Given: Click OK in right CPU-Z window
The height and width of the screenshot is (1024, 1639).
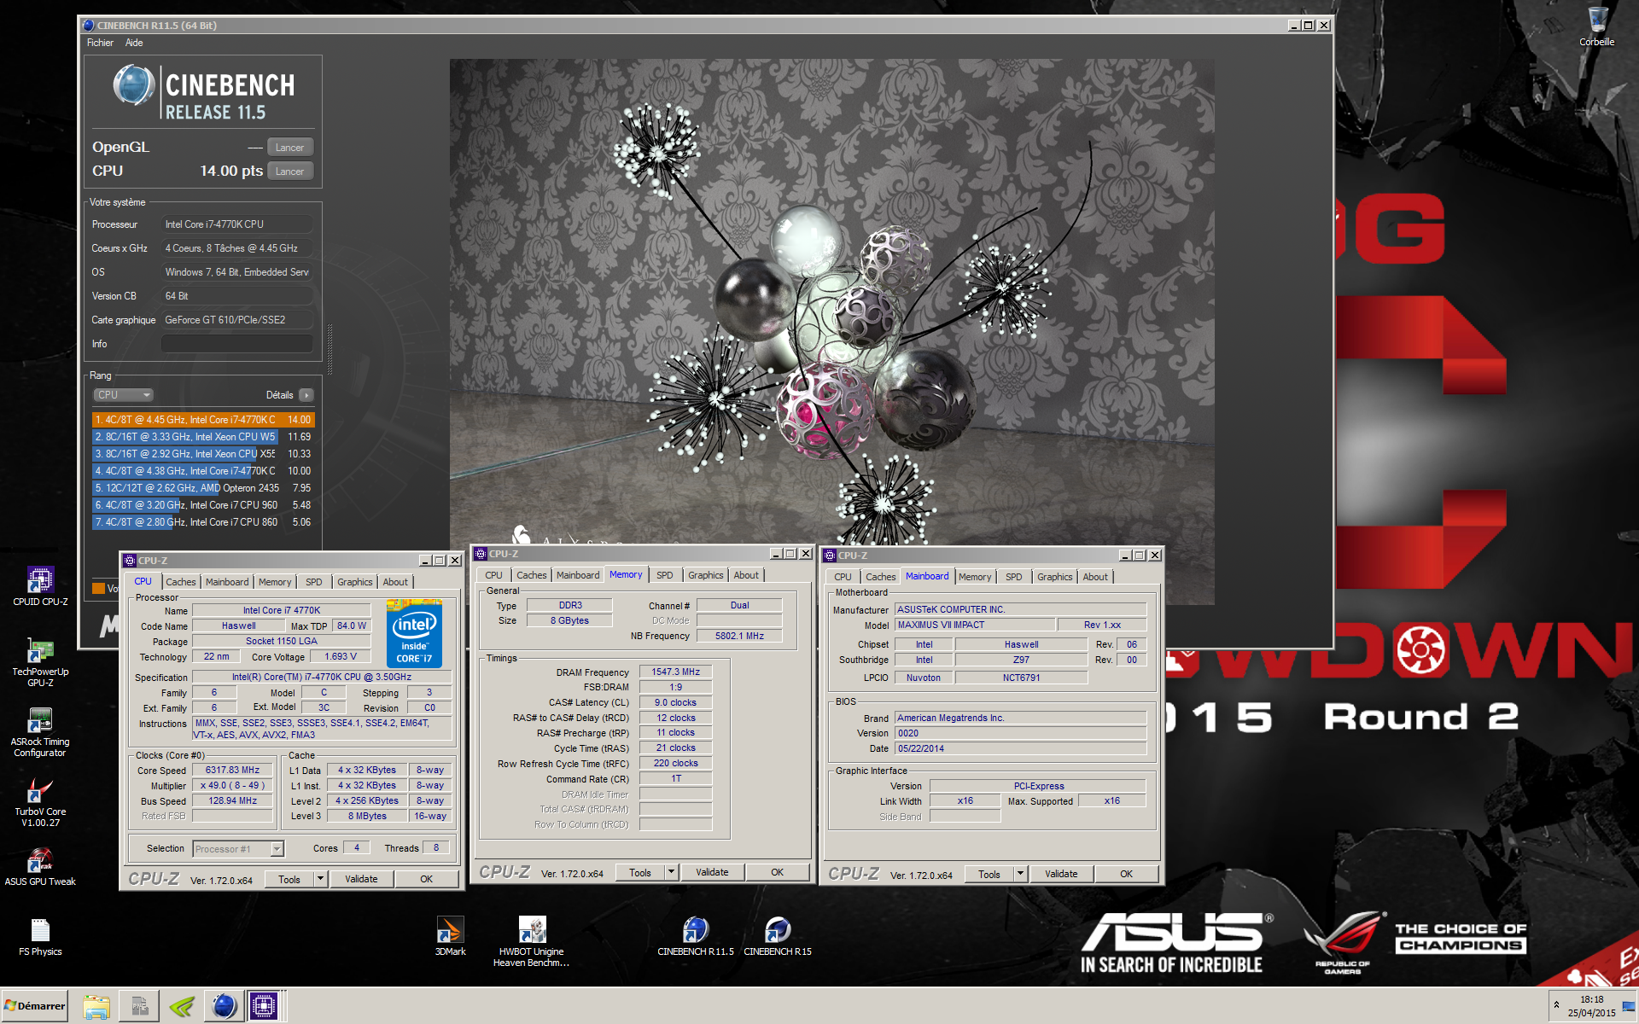Looking at the screenshot, I should (x=1127, y=874).
